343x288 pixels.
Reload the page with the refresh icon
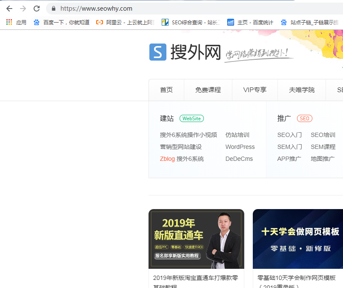coord(37,9)
